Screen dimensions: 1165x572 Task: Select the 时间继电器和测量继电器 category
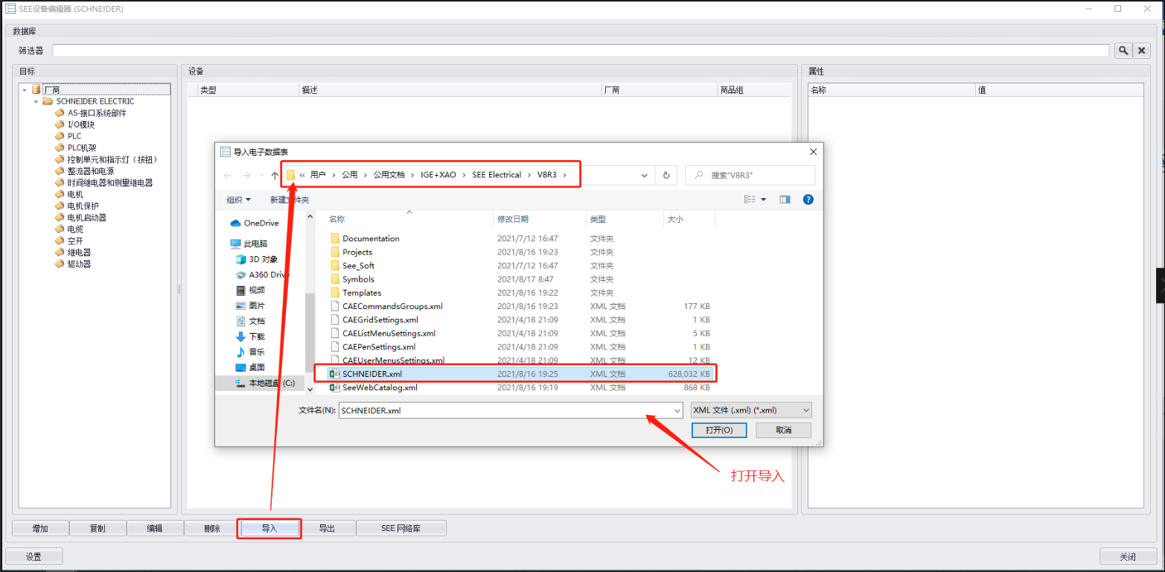(109, 182)
